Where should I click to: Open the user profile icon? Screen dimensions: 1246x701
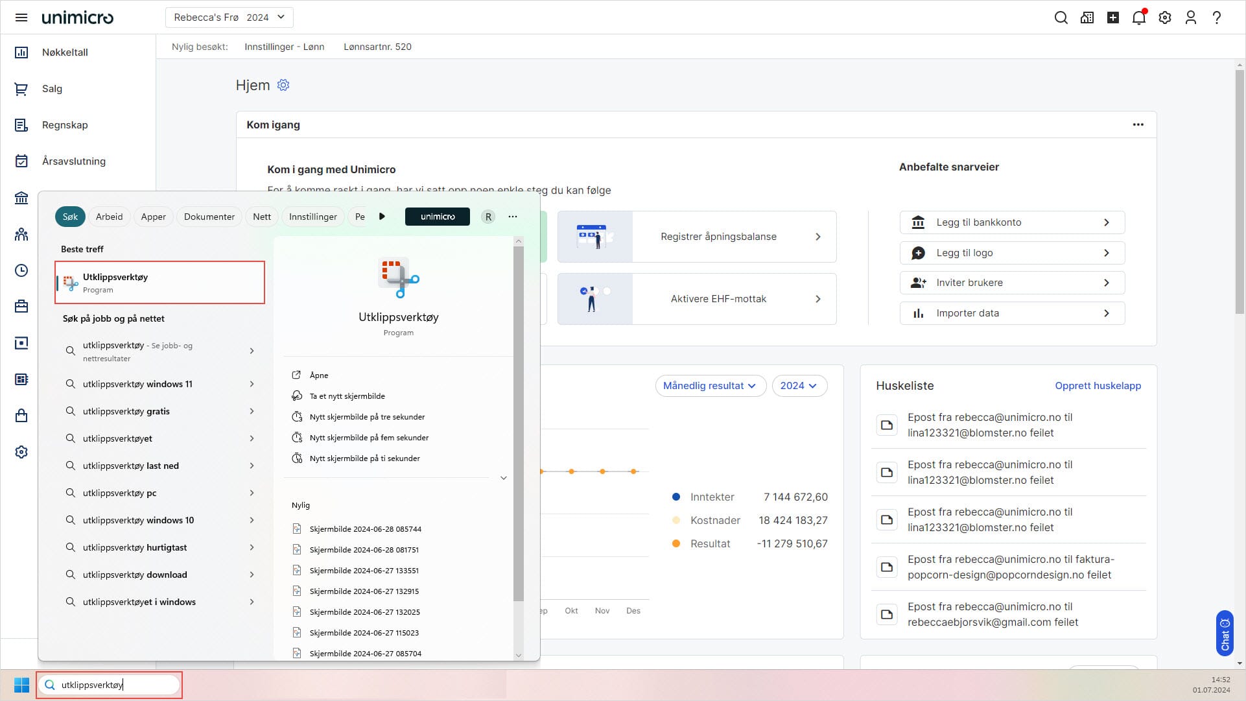click(1190, 18)
